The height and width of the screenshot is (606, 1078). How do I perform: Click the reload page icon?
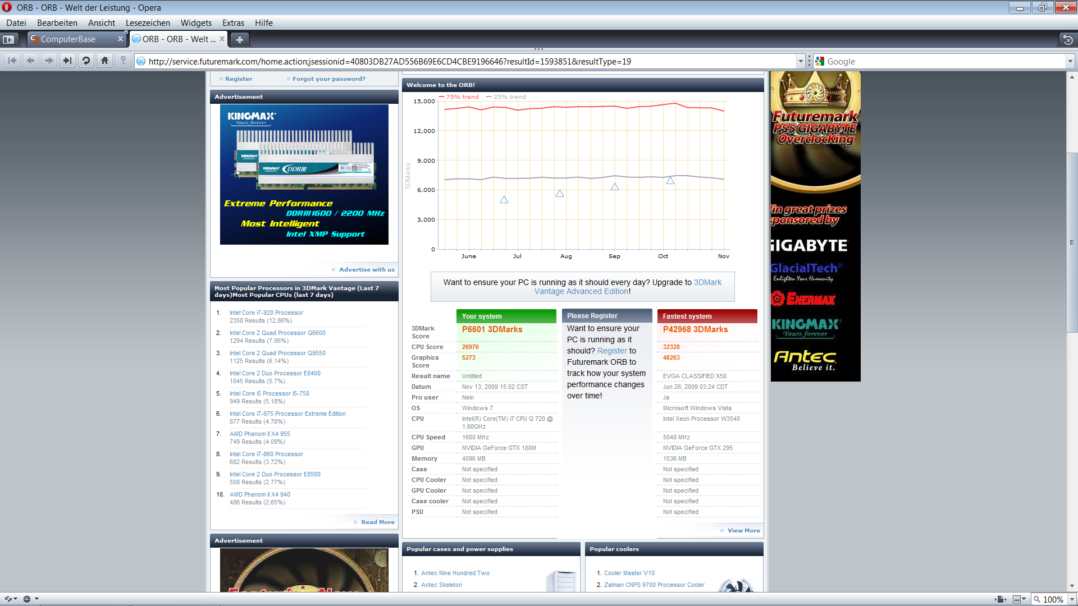pyautogui.click(x=86, y=61)
